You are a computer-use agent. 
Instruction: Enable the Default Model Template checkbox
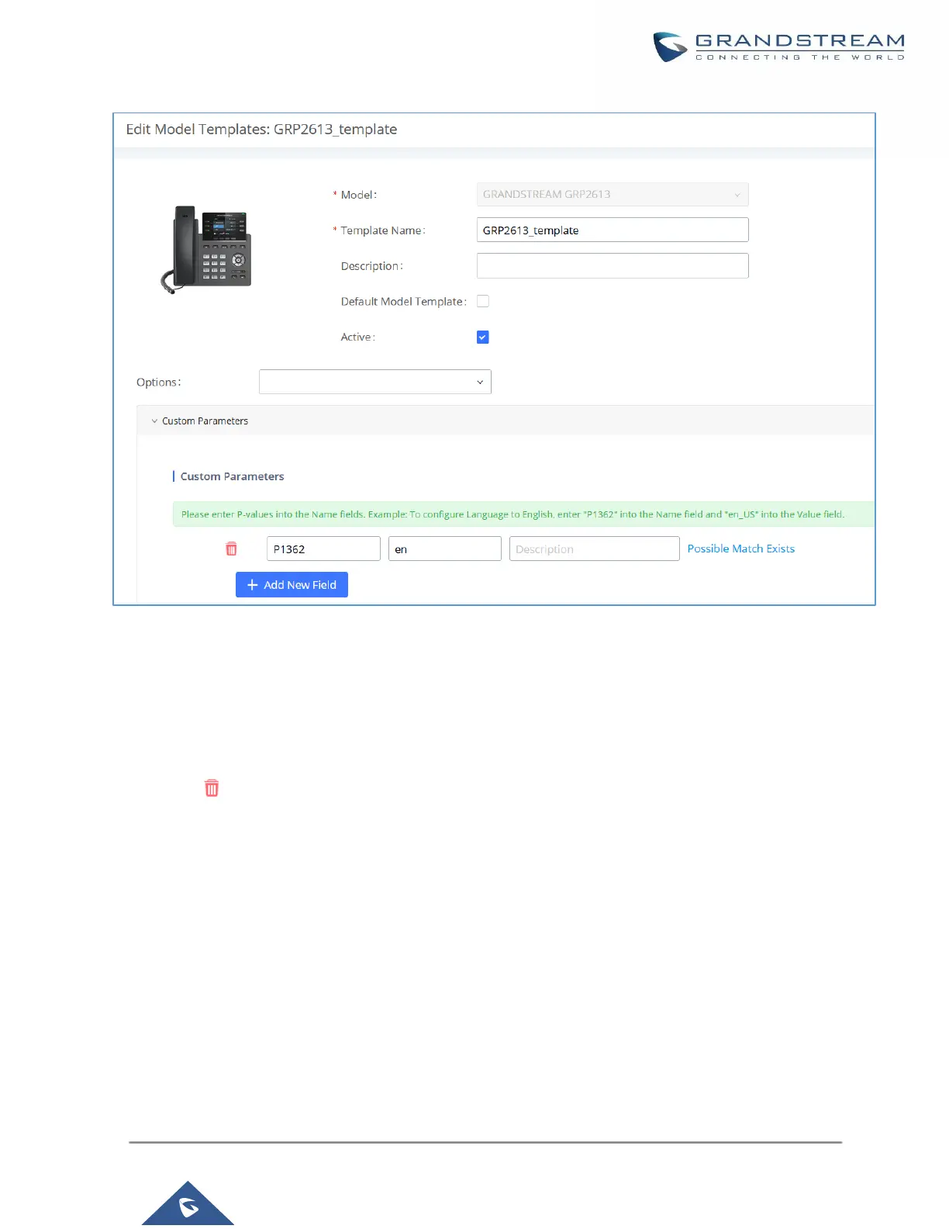coord(483,301)
